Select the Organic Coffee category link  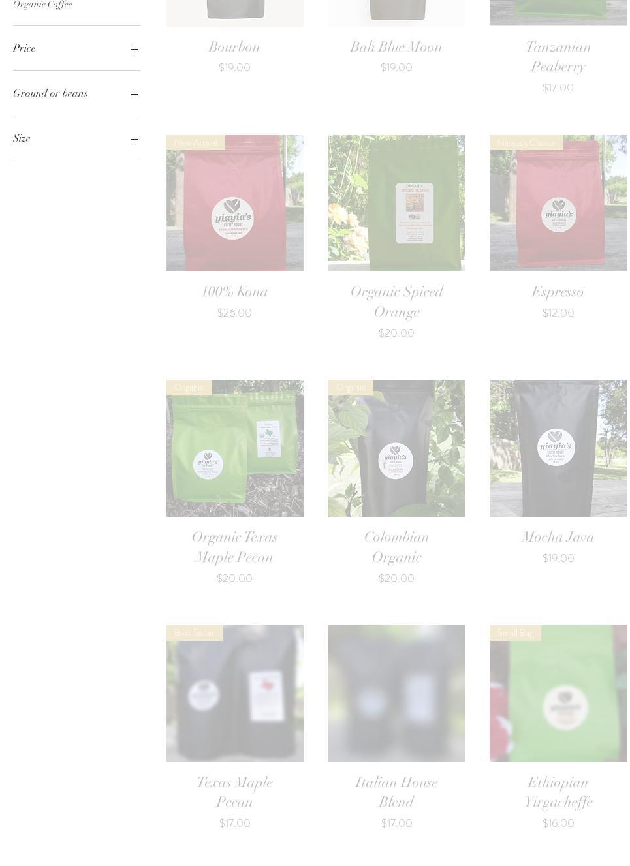pos(42,5)
